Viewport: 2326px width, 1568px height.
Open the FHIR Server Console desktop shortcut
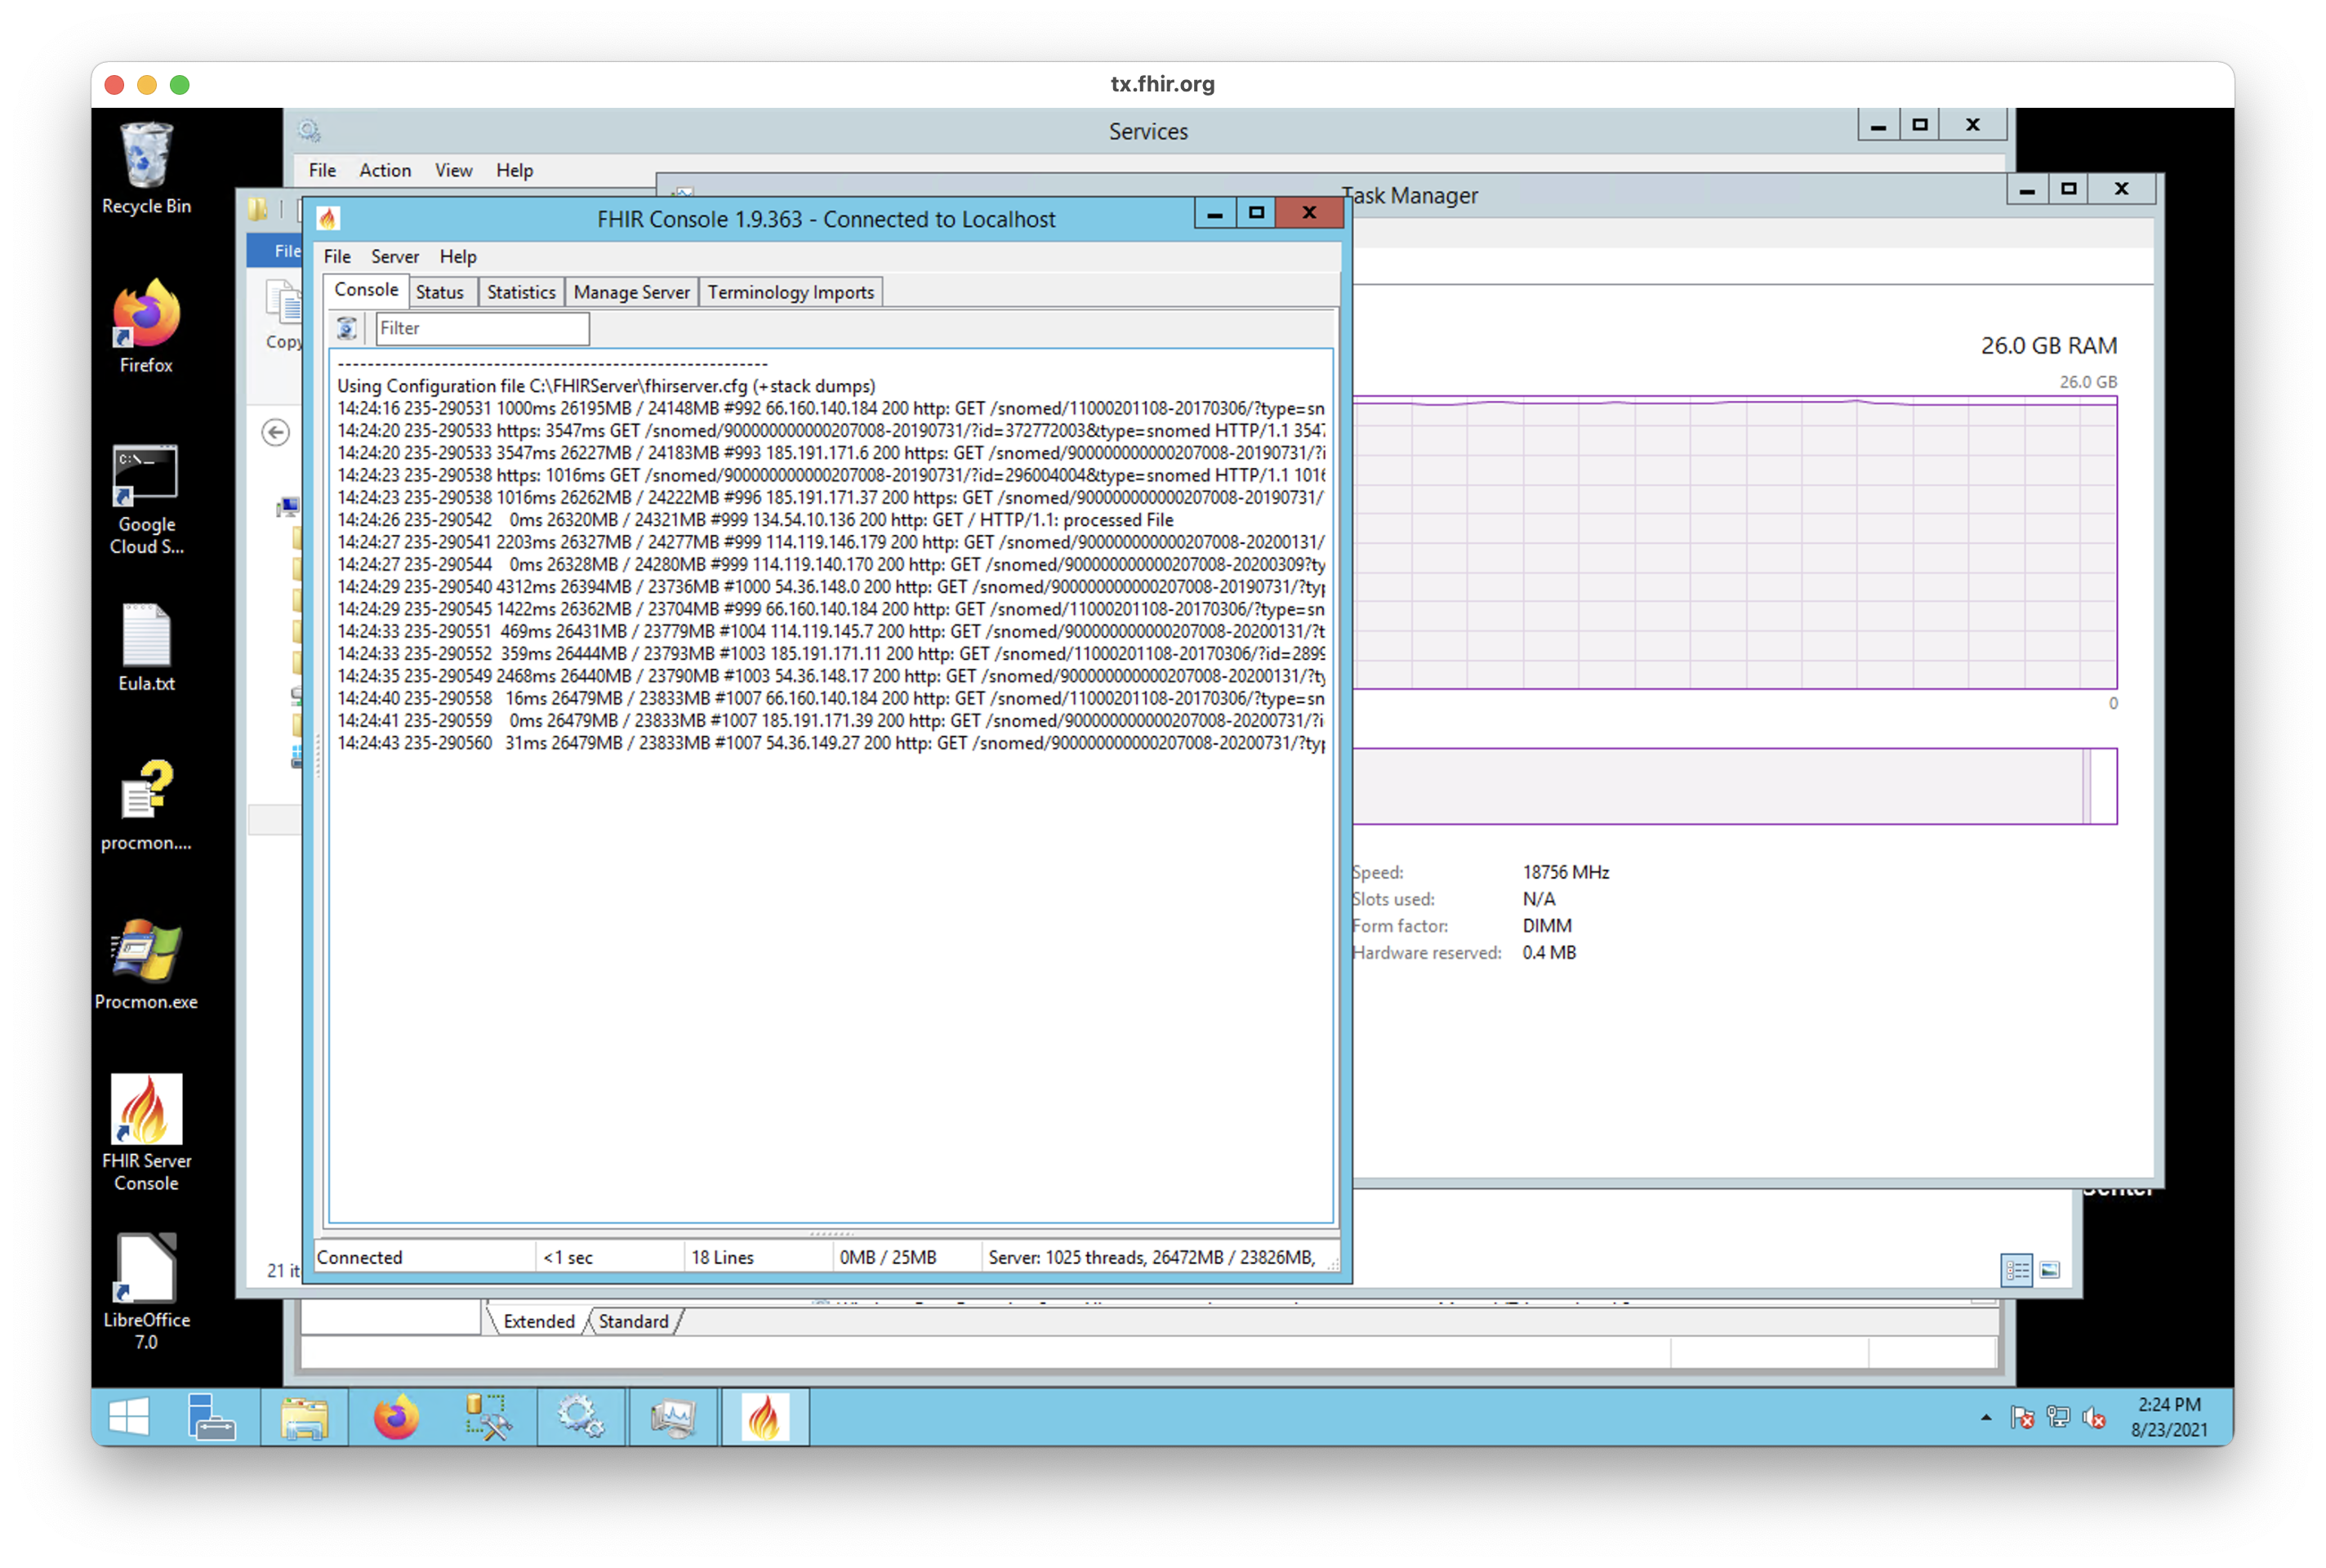click(x=146, y=1133)
